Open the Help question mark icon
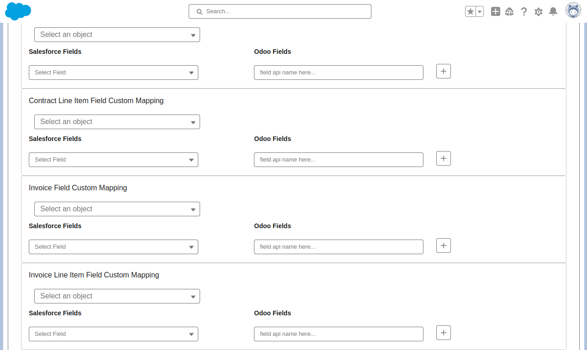This screenshot has height=350, width=587. [524, 11]
